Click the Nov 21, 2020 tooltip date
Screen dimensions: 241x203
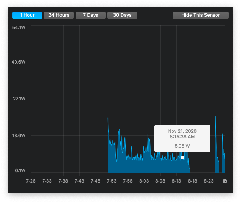tap(182, 131)
